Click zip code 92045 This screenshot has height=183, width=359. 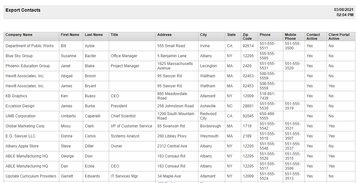click(x=248, y=116)
